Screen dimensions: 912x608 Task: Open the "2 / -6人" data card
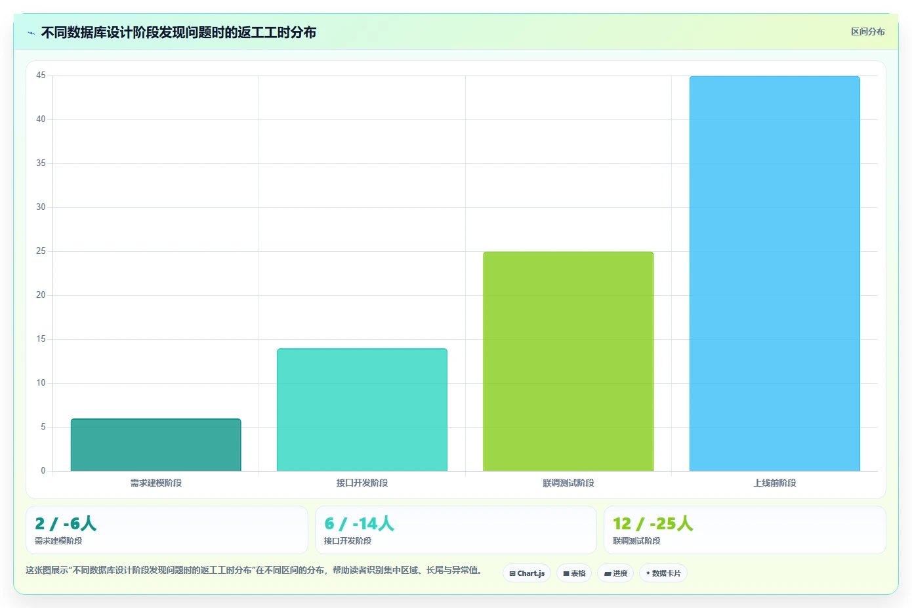167,530
